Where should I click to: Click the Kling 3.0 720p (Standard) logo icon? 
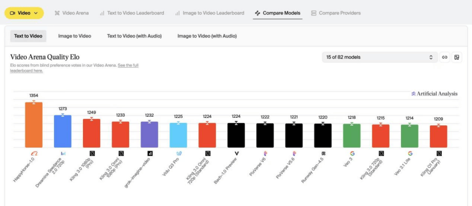point(381,154)
